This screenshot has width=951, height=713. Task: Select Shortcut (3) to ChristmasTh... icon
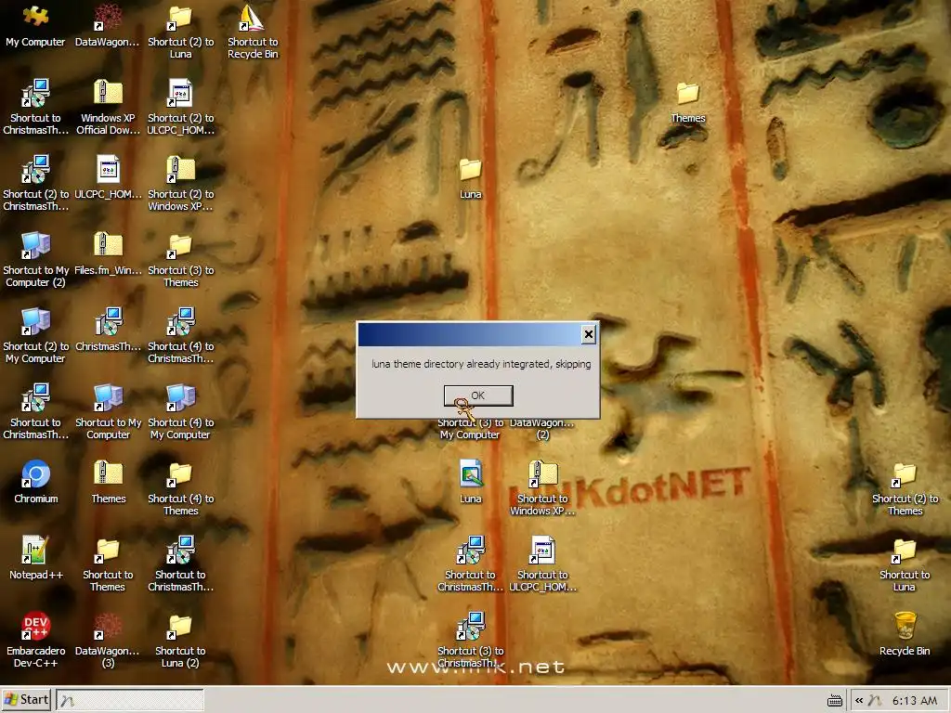(471, 640)
